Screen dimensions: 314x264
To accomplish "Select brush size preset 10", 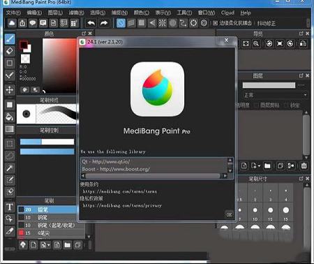I will [255, 213].
